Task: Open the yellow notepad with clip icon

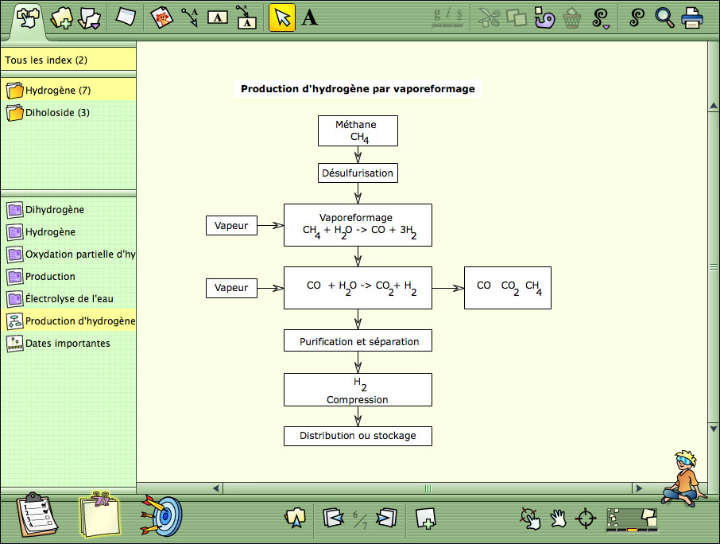Action: click(100, 514)
